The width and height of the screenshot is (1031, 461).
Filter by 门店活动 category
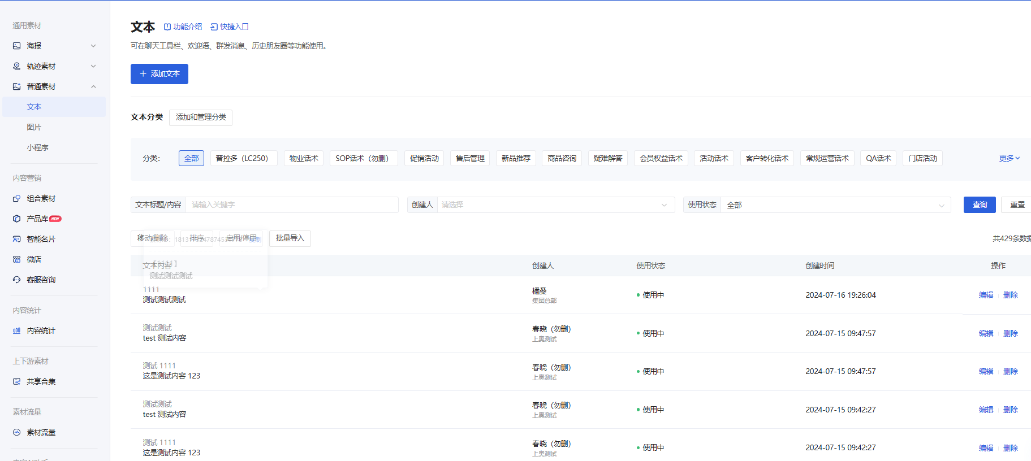click(922, 158)
